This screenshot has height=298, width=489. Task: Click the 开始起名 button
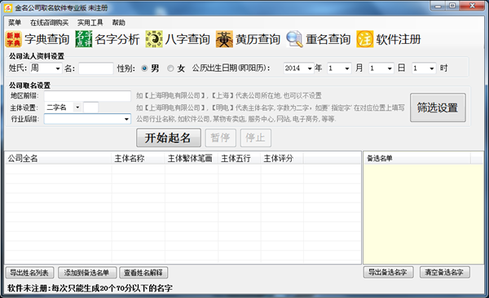(169, 138)
